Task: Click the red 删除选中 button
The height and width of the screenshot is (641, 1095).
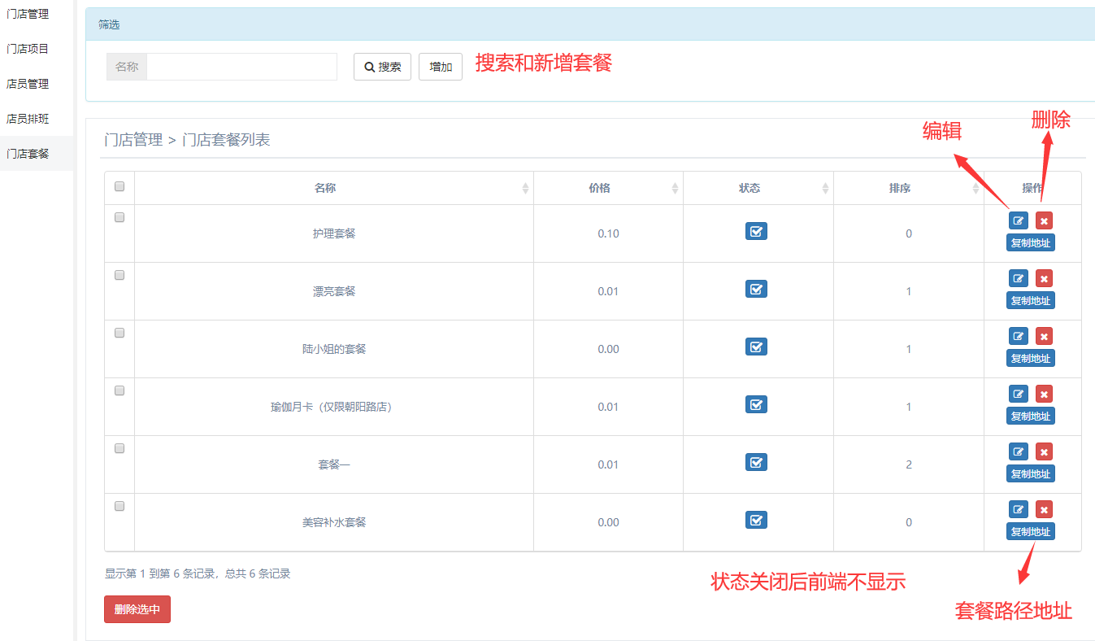Action: click(137, 609)
